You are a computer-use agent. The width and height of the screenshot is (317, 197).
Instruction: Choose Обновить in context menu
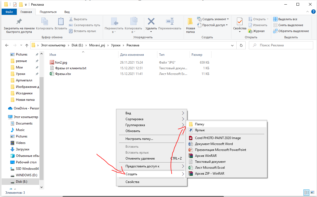click(x=151, y=131)
